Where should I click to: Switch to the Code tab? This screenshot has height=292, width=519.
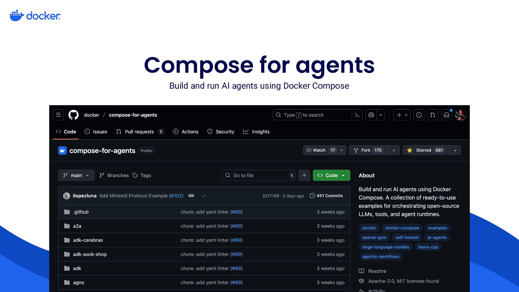click(66, 132)
